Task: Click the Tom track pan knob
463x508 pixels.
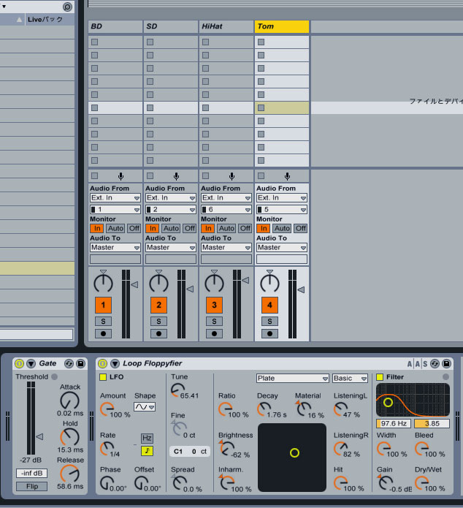Action: 269,283
